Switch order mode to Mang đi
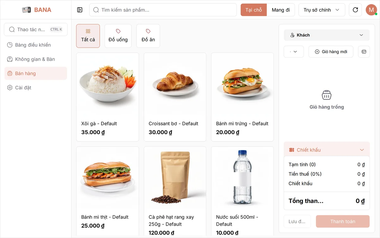 tap(281, 10)
